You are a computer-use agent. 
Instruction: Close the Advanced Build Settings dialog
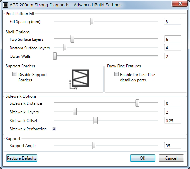180,3
